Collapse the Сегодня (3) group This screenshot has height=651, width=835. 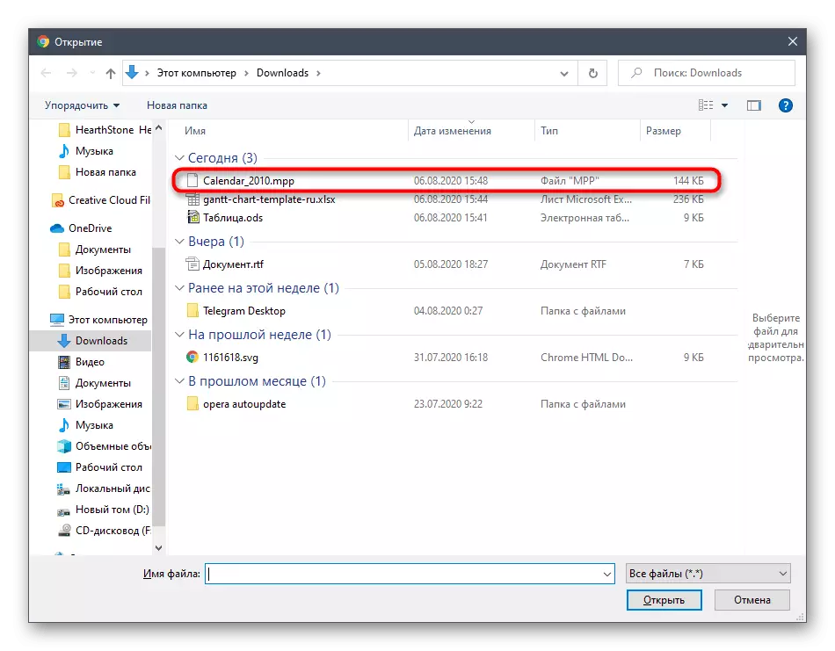178,158
